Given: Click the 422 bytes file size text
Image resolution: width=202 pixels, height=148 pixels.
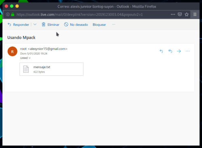Looking at the screenshot, I should pos(39,72).
